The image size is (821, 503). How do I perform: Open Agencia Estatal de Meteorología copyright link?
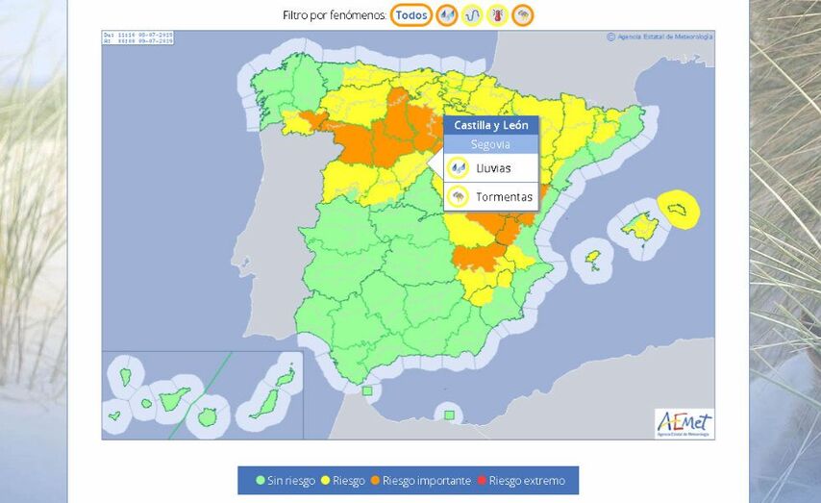pyautogui.click(x=659, y=38)
